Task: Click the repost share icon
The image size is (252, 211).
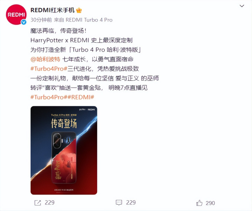Action: [x=38, y=203]
